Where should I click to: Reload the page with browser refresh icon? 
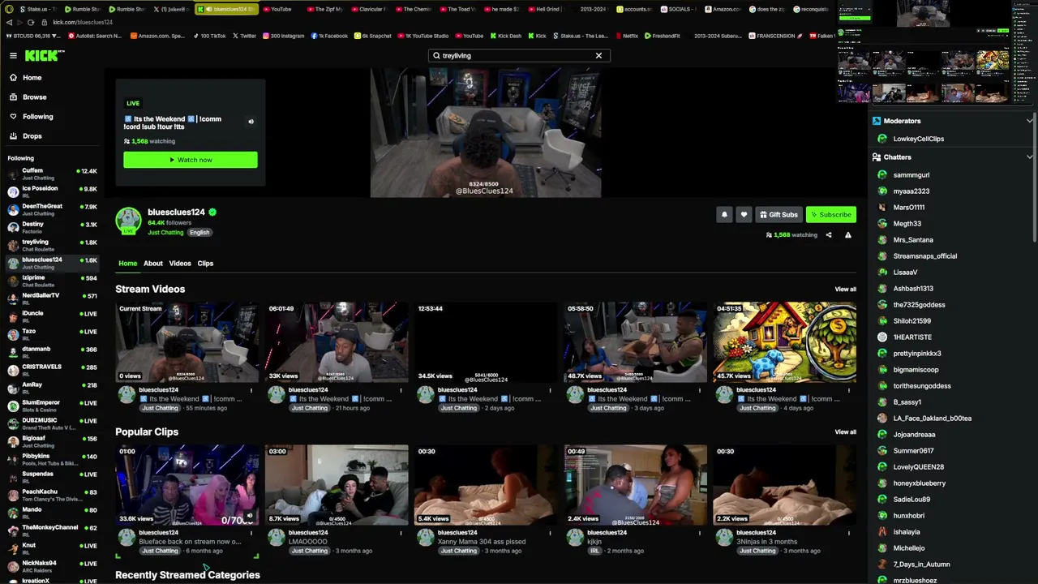[31, 23]
